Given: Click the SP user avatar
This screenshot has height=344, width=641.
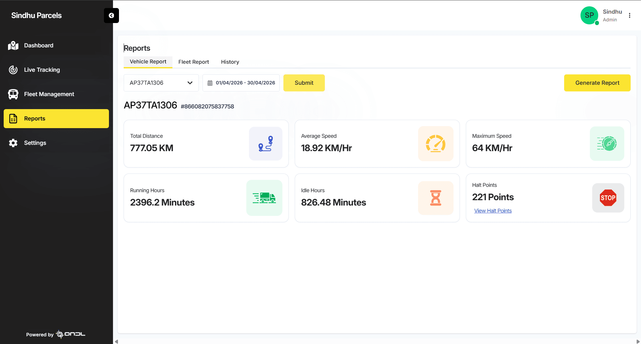Looking at the screenshot, I should [590, 15].
